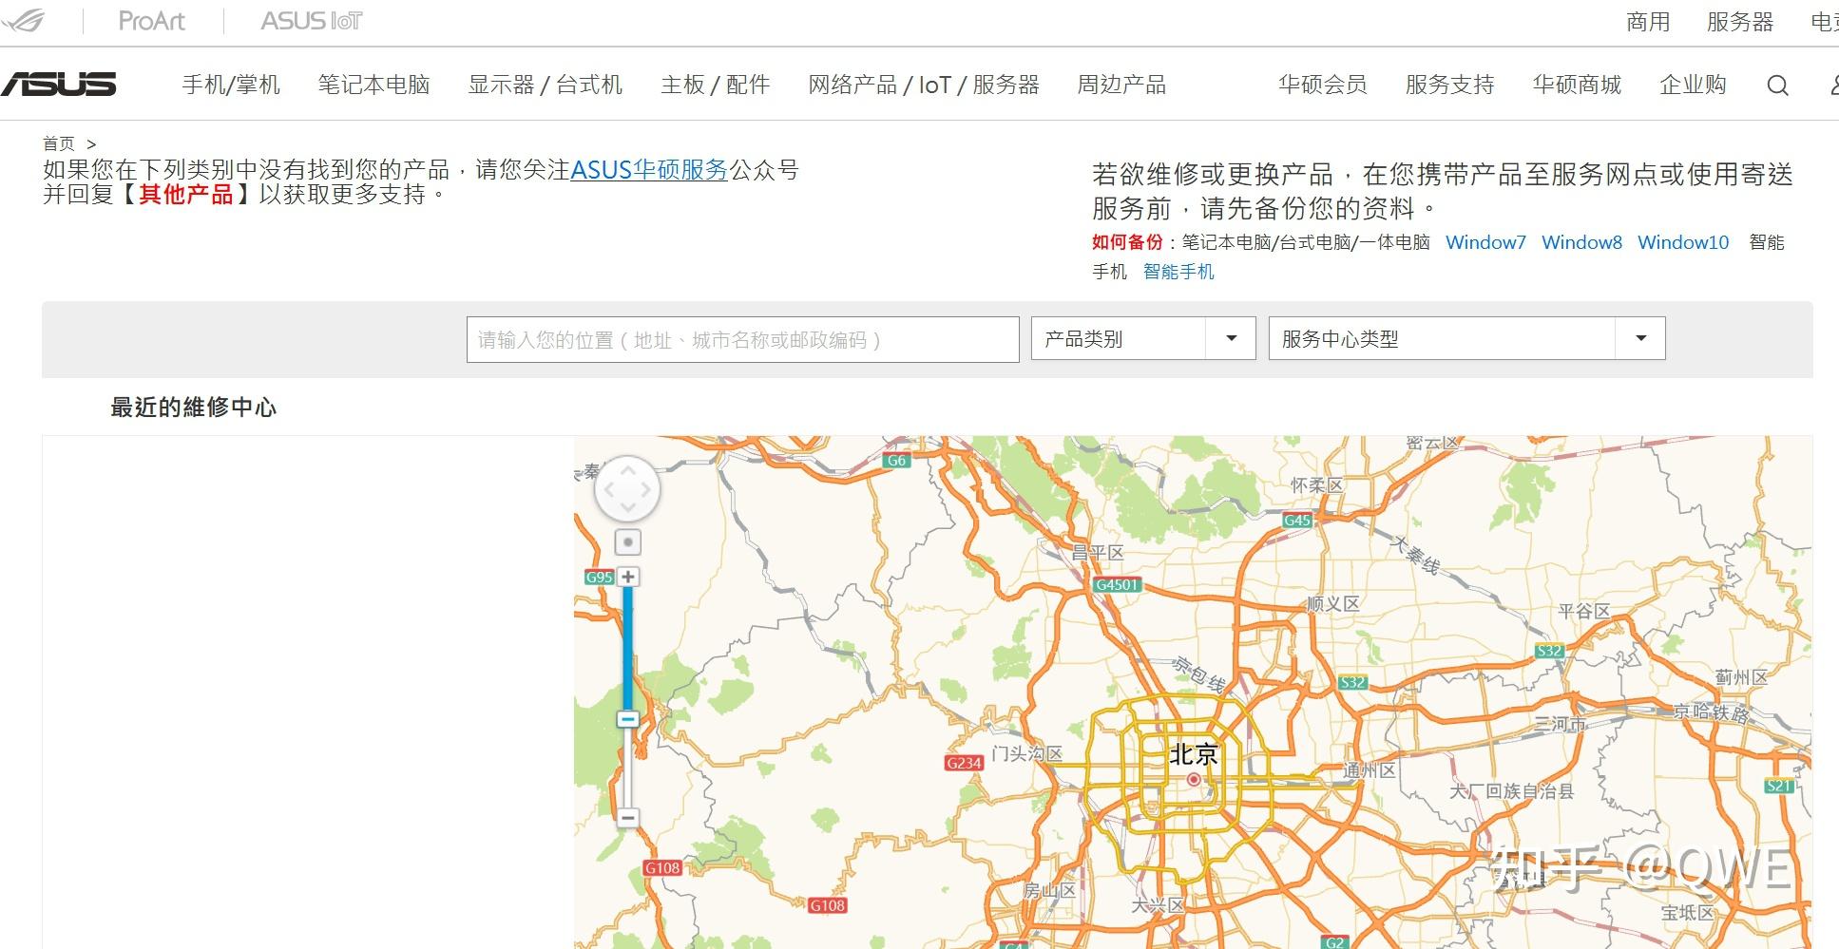Click the G95 highway badge on map

coord(600,577)
